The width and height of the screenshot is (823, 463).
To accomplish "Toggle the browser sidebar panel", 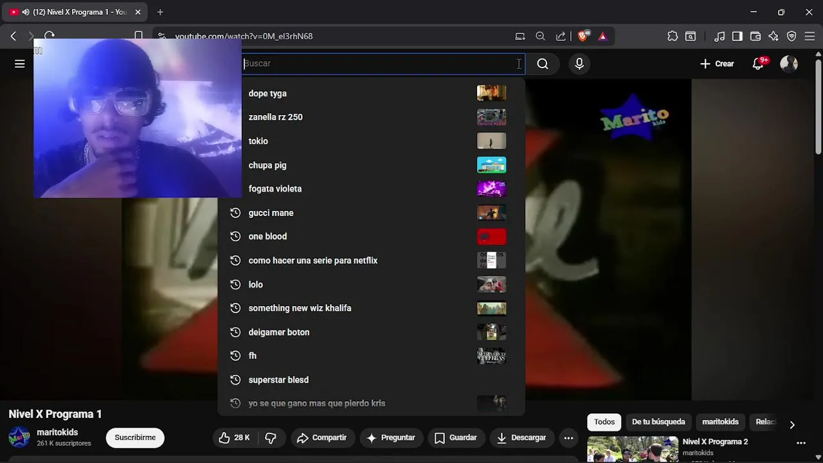I will (737, 36).
